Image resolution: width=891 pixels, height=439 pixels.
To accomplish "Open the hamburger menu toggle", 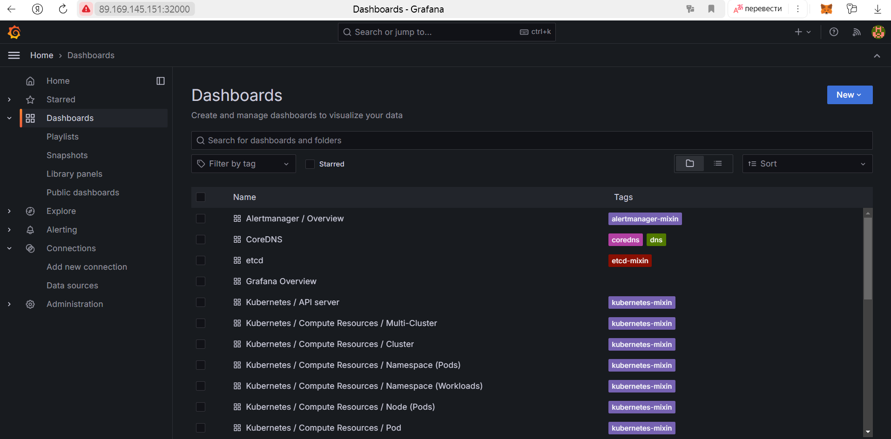I will click(14, 55).
